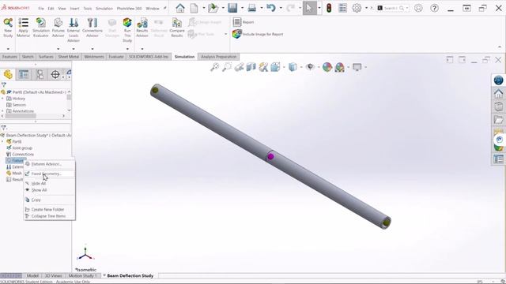Expand Fixtures Advisor dropdown arrow
The height and width of the screenshot is (284, 506).
(58, 49)
